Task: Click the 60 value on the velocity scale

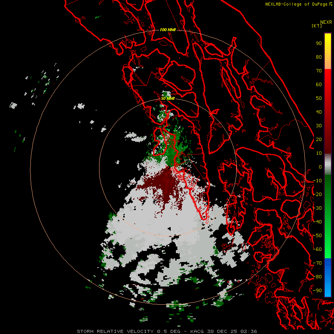Action: [x=319, y=85]
